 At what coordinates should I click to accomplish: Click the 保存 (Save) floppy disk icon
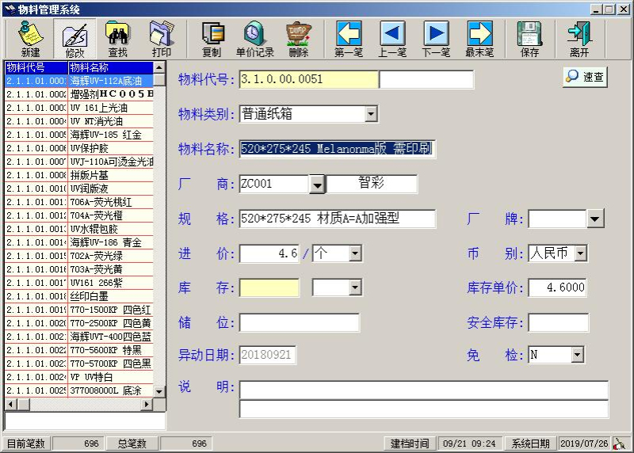pos(529,38)
